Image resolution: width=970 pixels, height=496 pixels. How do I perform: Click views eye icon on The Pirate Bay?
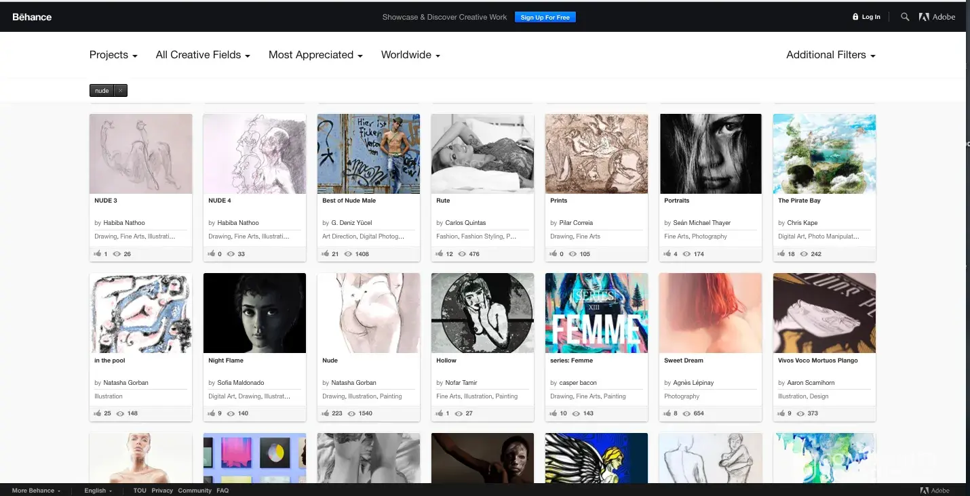pyautogui.click(x=804, y=254)
